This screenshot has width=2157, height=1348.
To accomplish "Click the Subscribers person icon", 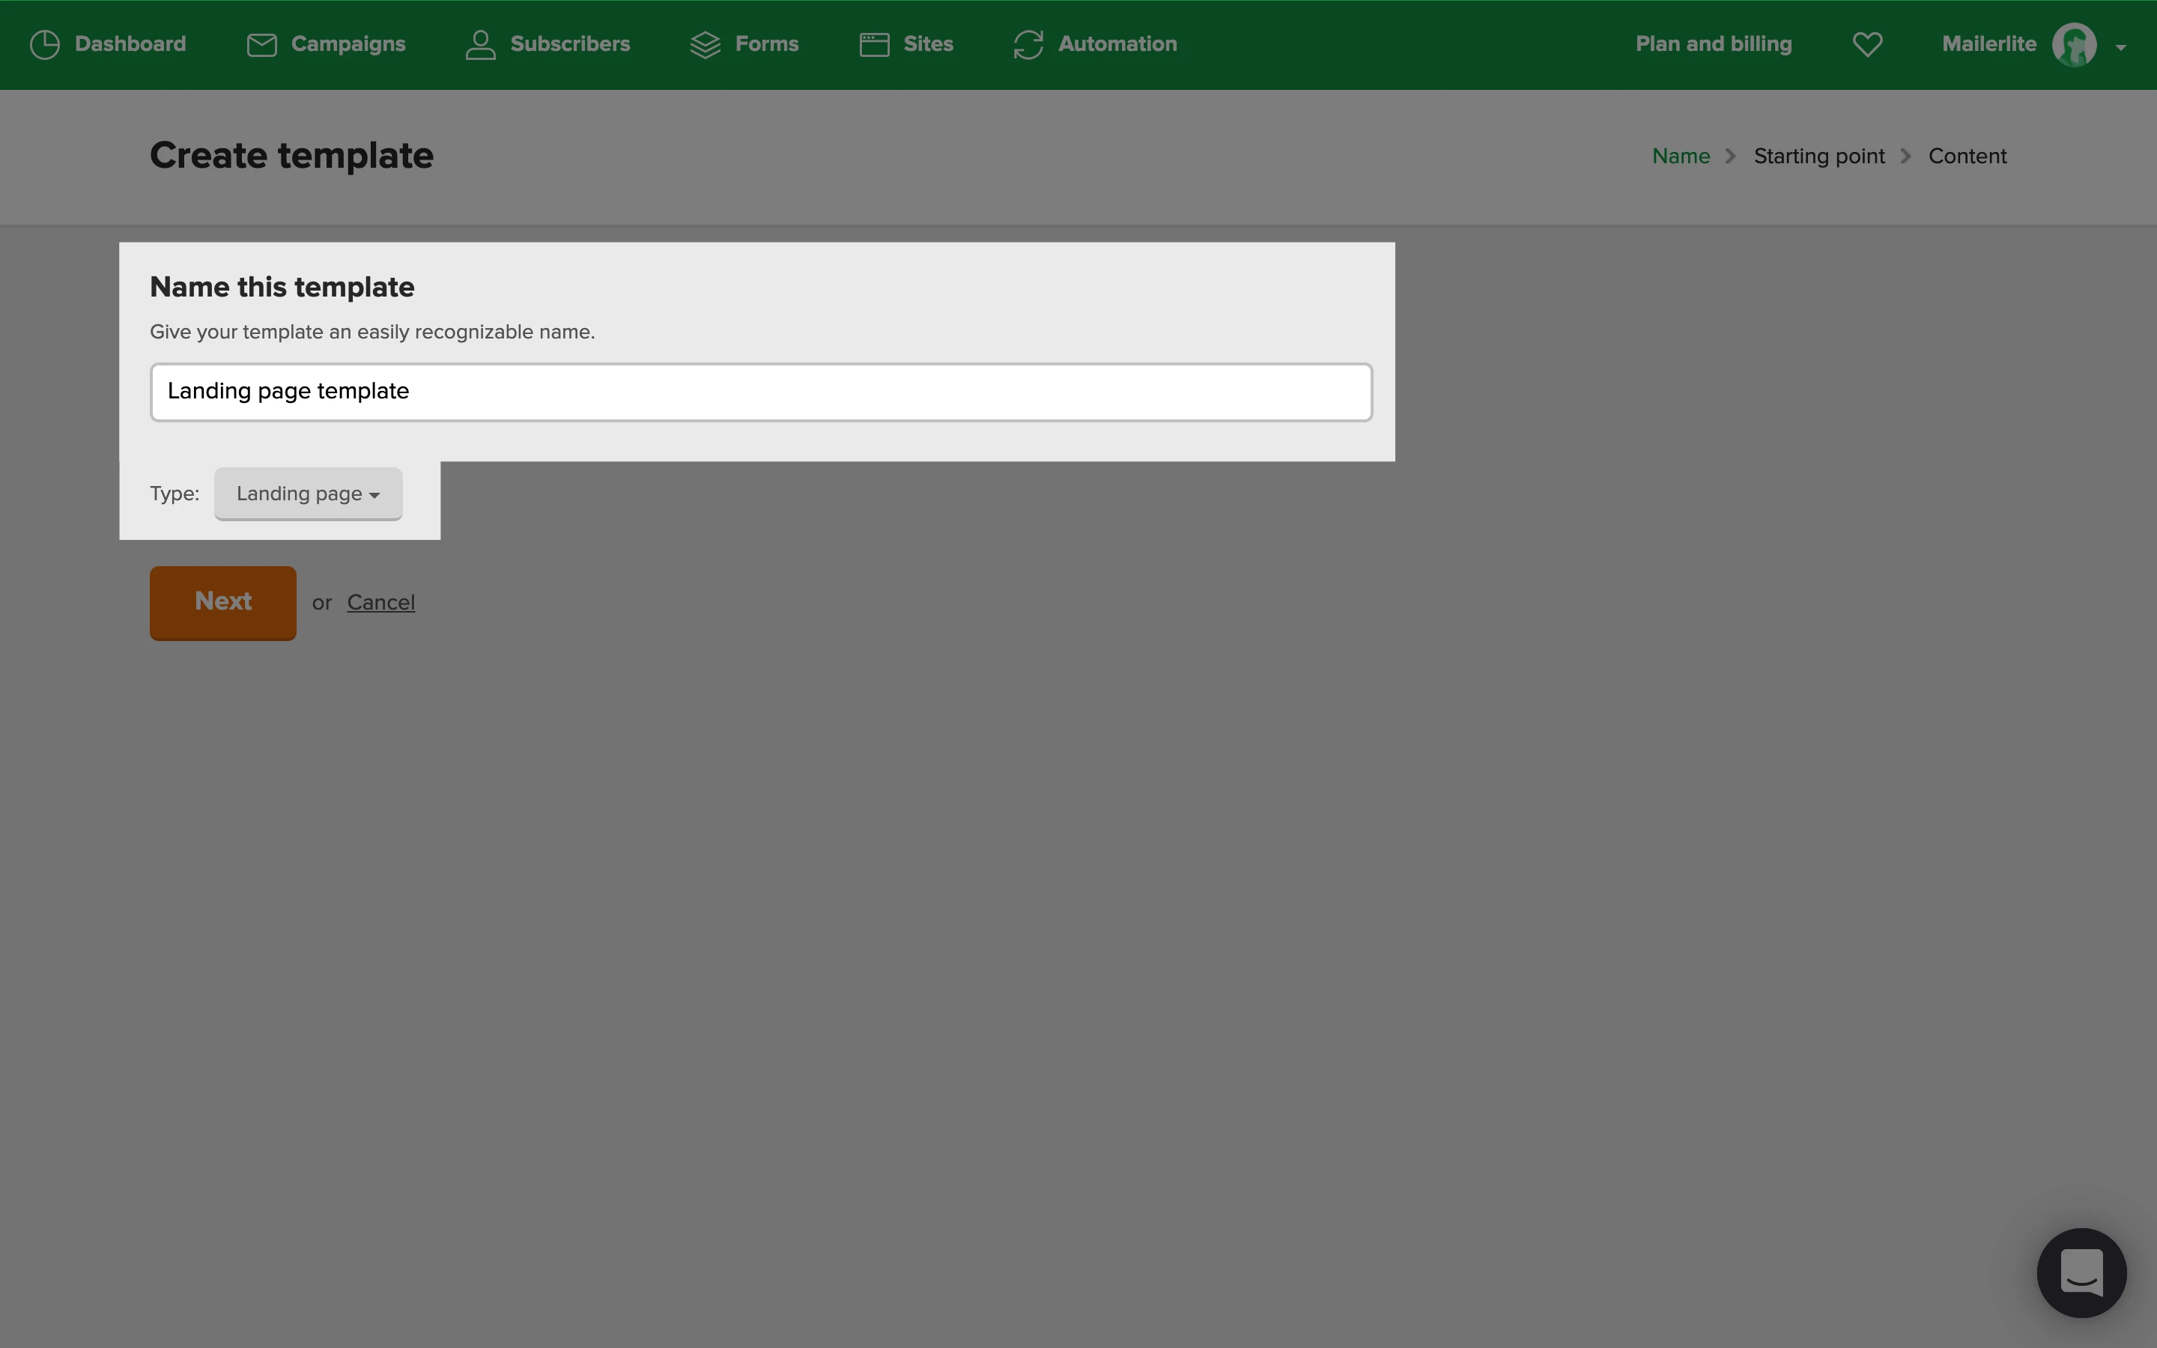I will click(x=480, y=45).
